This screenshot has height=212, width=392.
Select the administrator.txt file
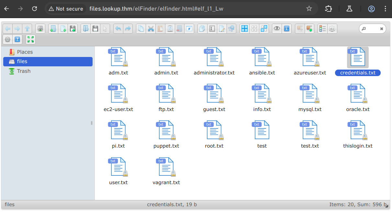tap(214, 61)
